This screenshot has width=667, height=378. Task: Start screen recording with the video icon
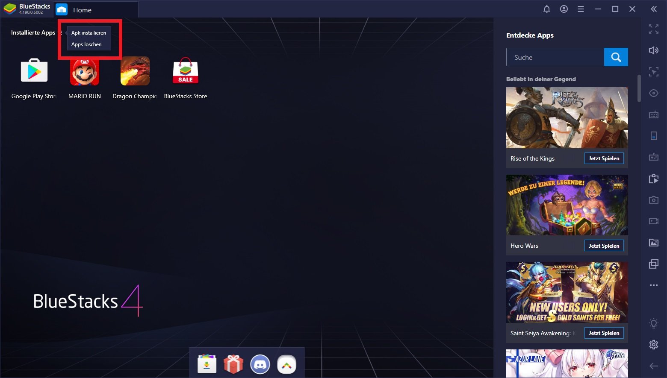[x=654, y=221]
